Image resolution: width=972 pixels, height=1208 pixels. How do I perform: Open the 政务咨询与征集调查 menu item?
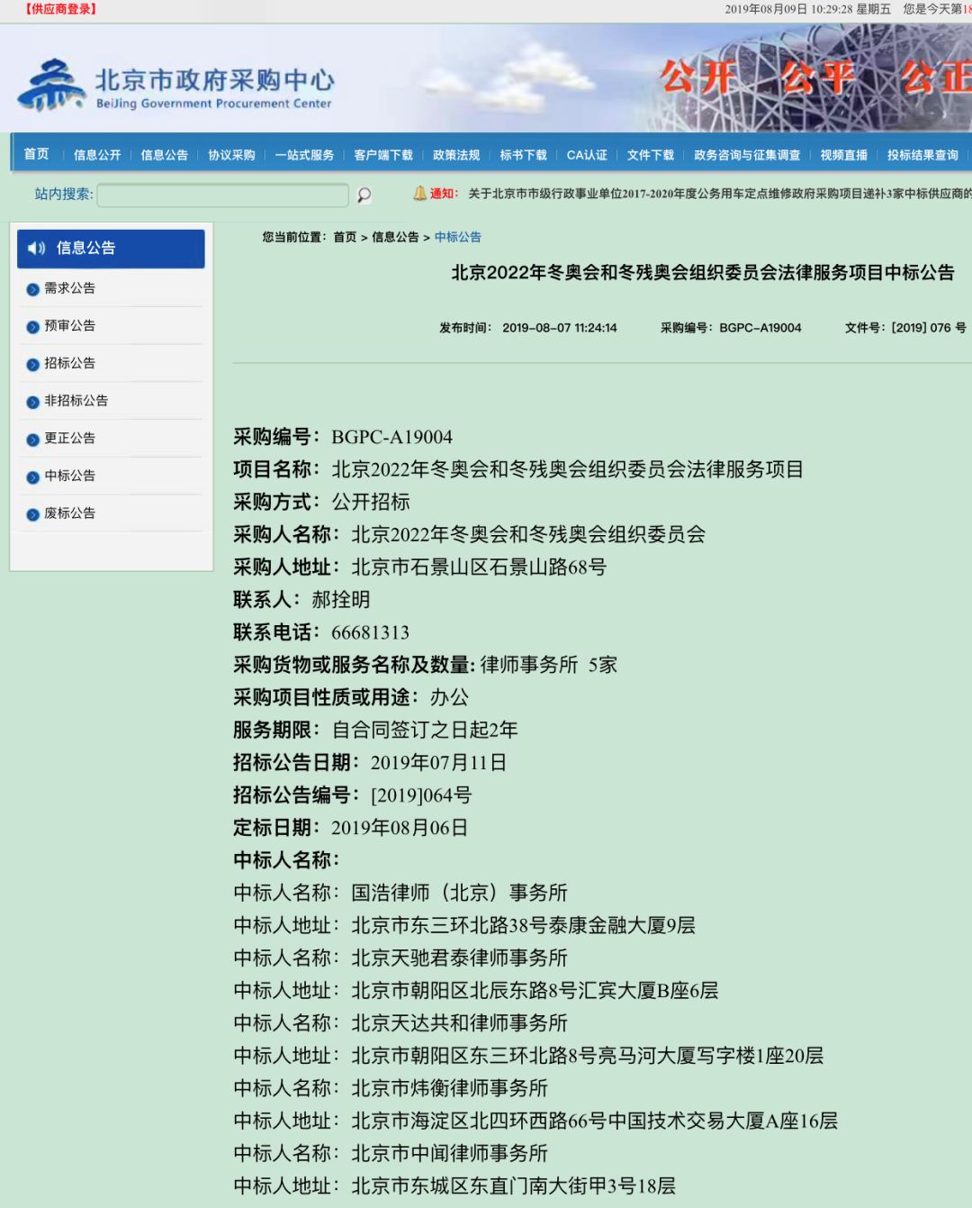coord(747,155)
